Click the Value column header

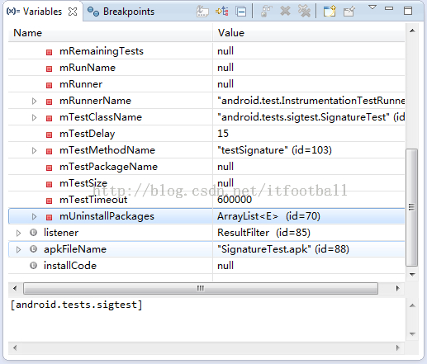coord(309,33)
